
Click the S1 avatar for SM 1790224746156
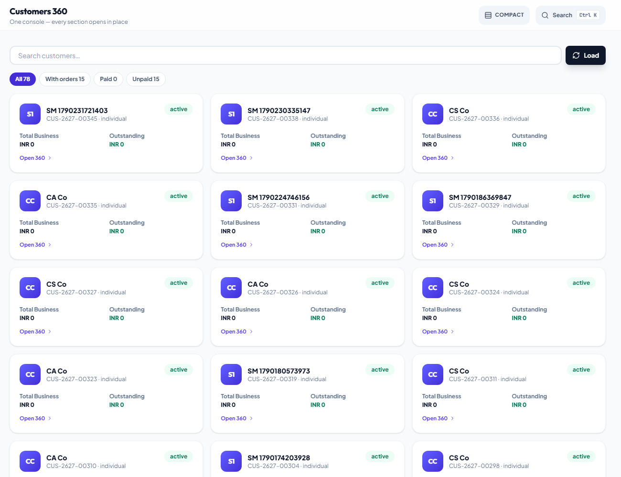[x=231, y=201]
